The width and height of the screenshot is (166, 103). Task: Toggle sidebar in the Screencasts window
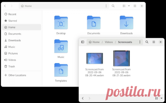[83, 42]
